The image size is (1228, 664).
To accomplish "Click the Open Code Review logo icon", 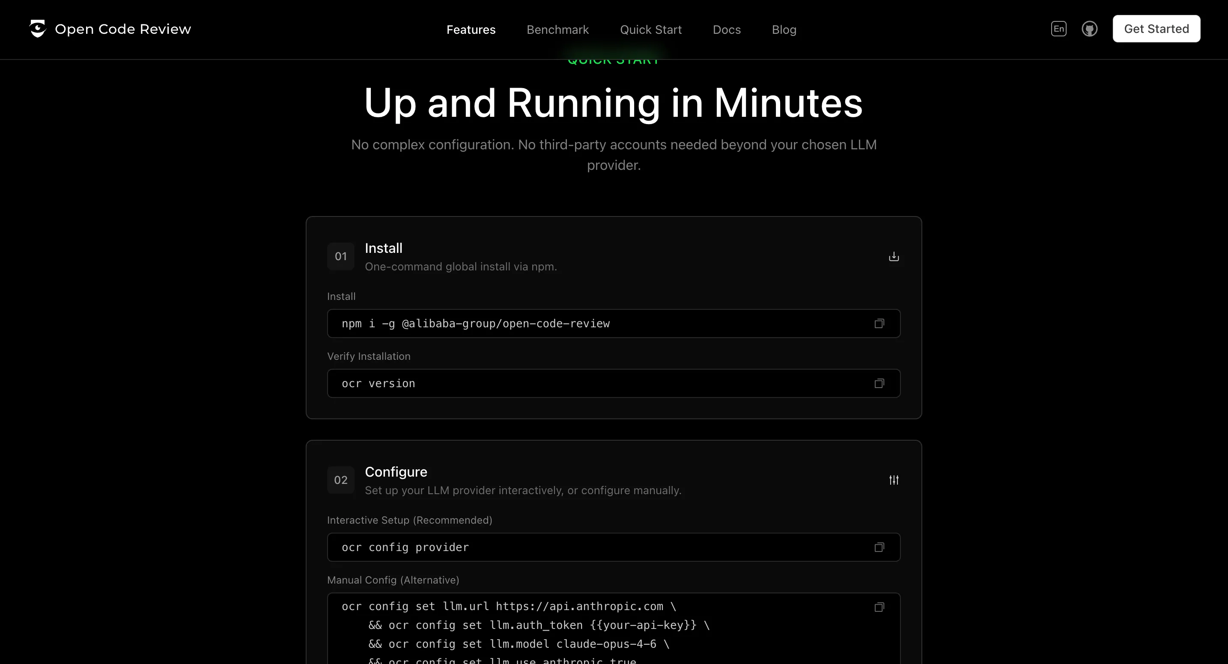I will [x=38, y=29].
